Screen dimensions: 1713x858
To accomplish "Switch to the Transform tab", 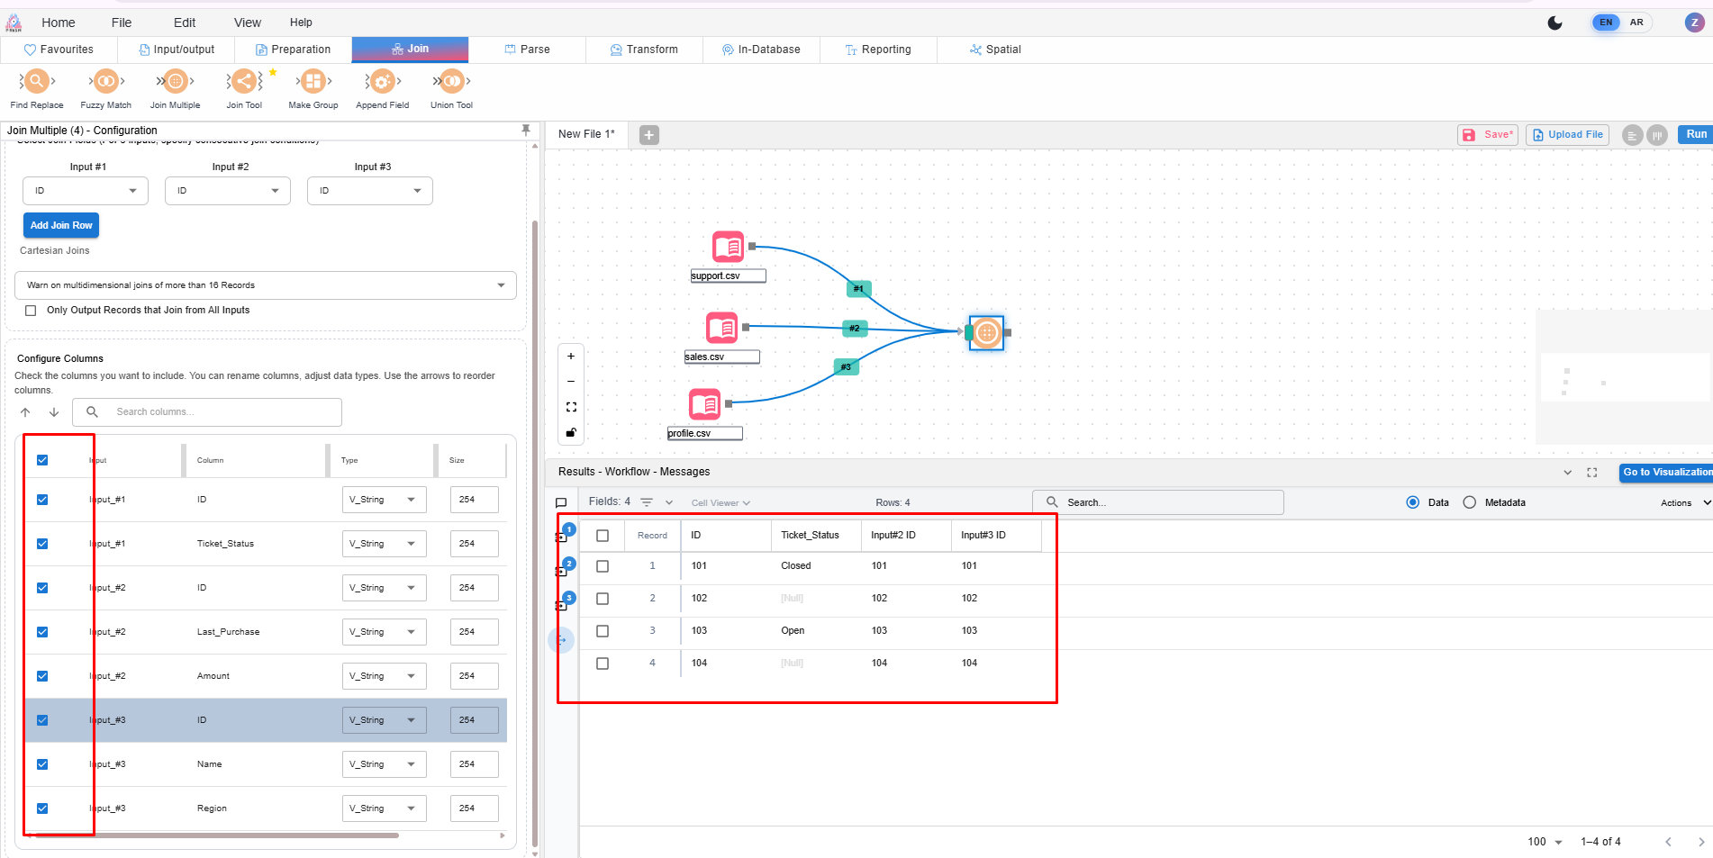I will point(644,50).
